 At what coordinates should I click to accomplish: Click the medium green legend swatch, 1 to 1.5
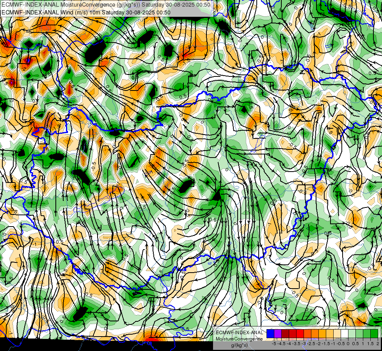(367, 333)
